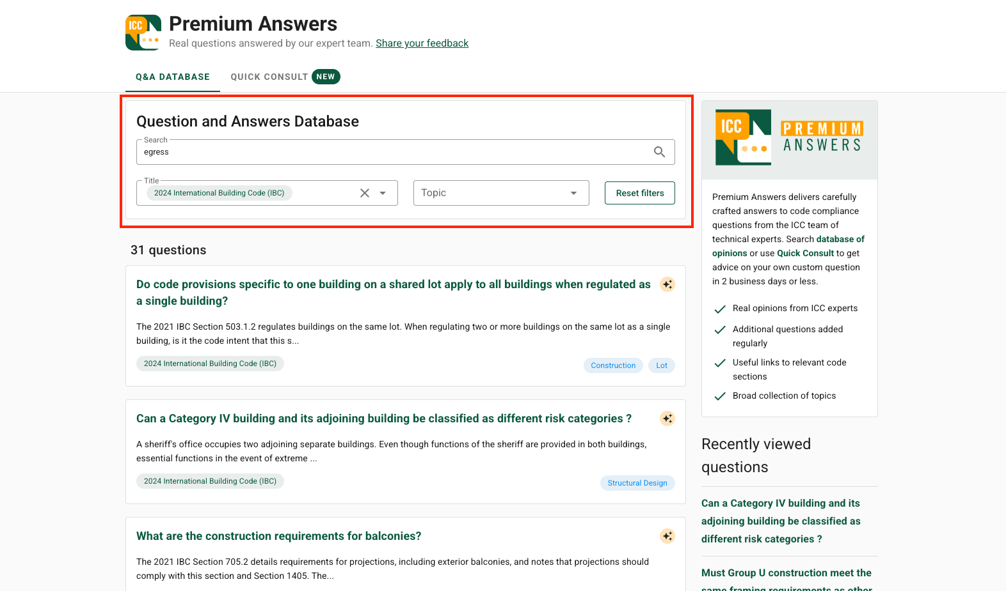
Task: Click Broad collection of topics text
Action: click(x=784, y=395)
